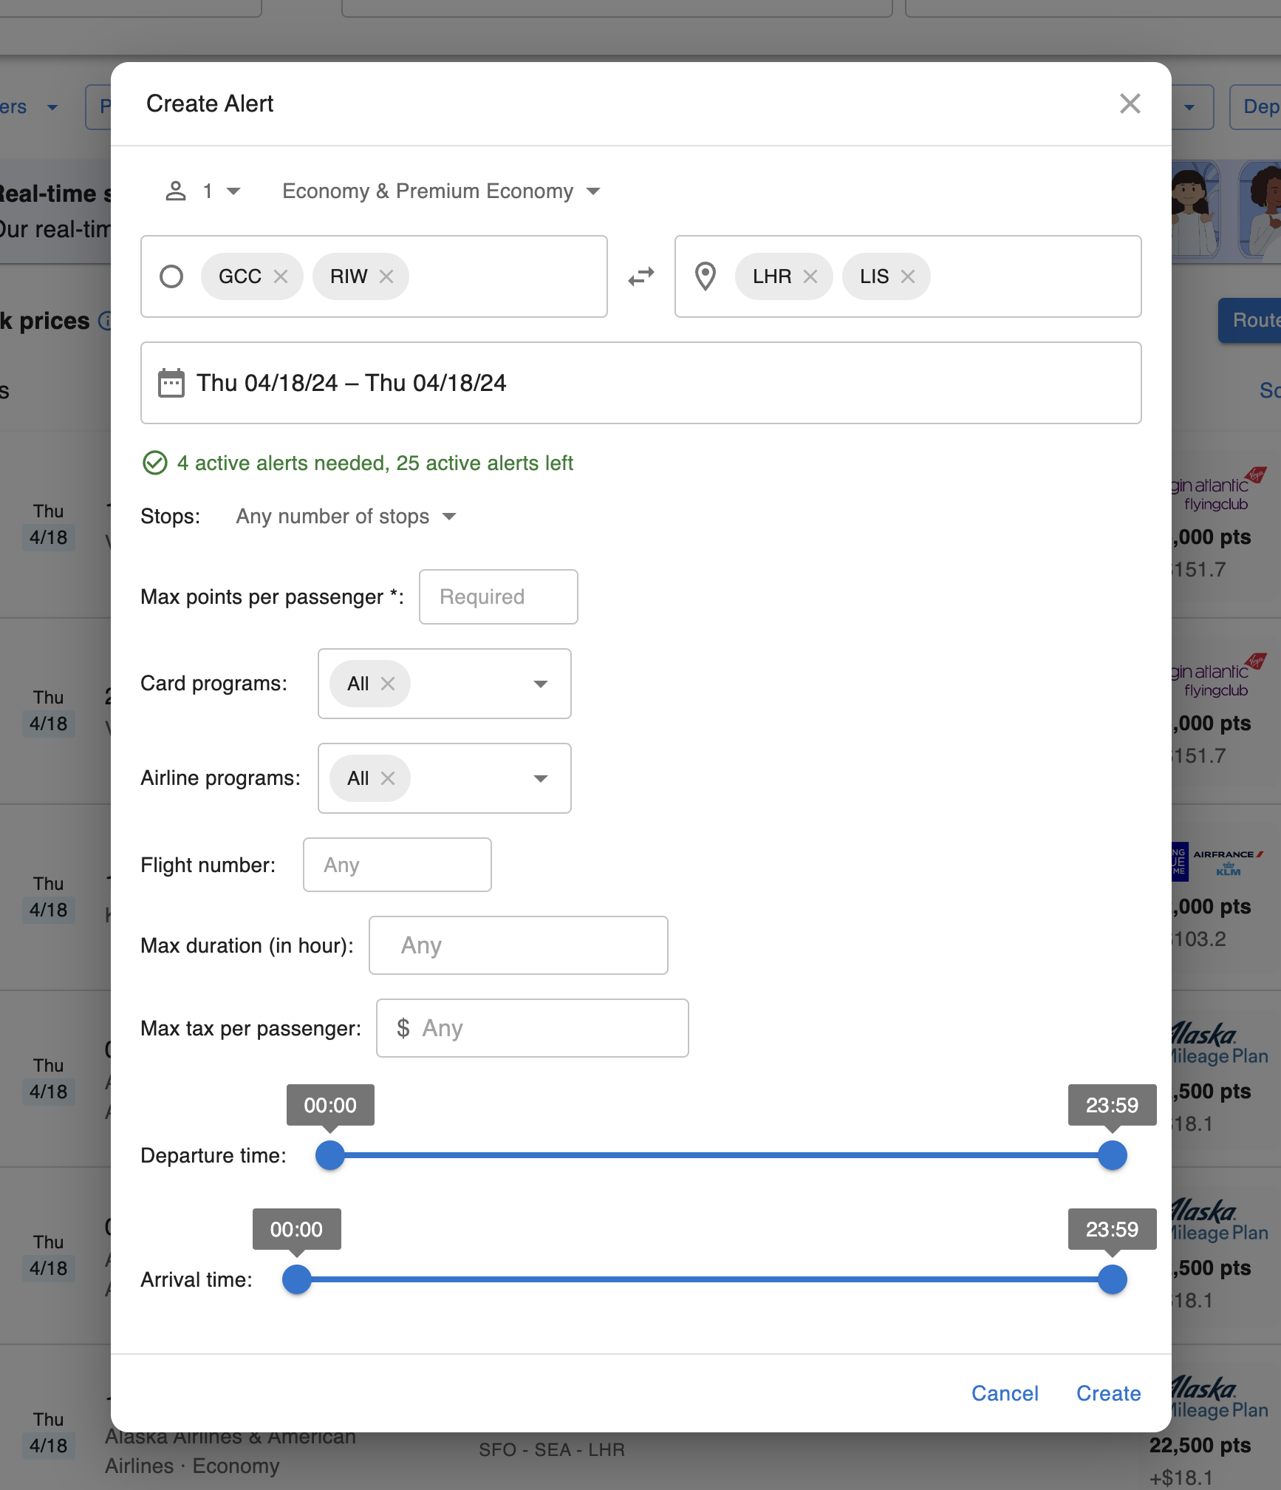1281x1490 pixels.
Task: Swap origin and destination airports
Action: pyautogui.click(x=640, y=276)
